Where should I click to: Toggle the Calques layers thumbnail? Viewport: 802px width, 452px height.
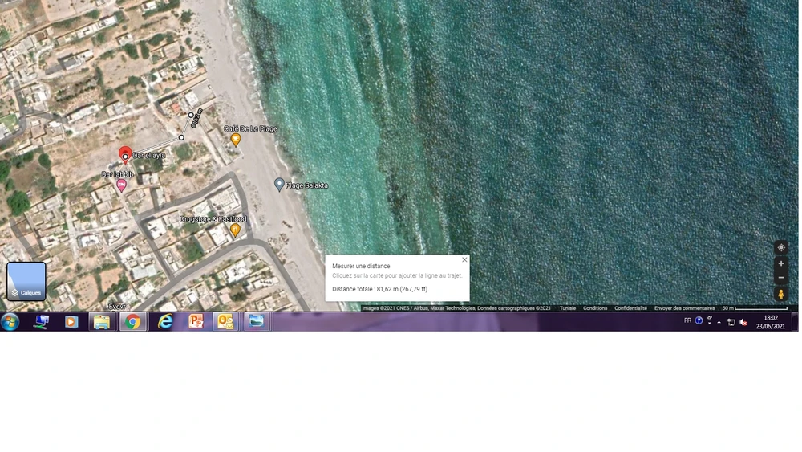(x=26, y=281)
